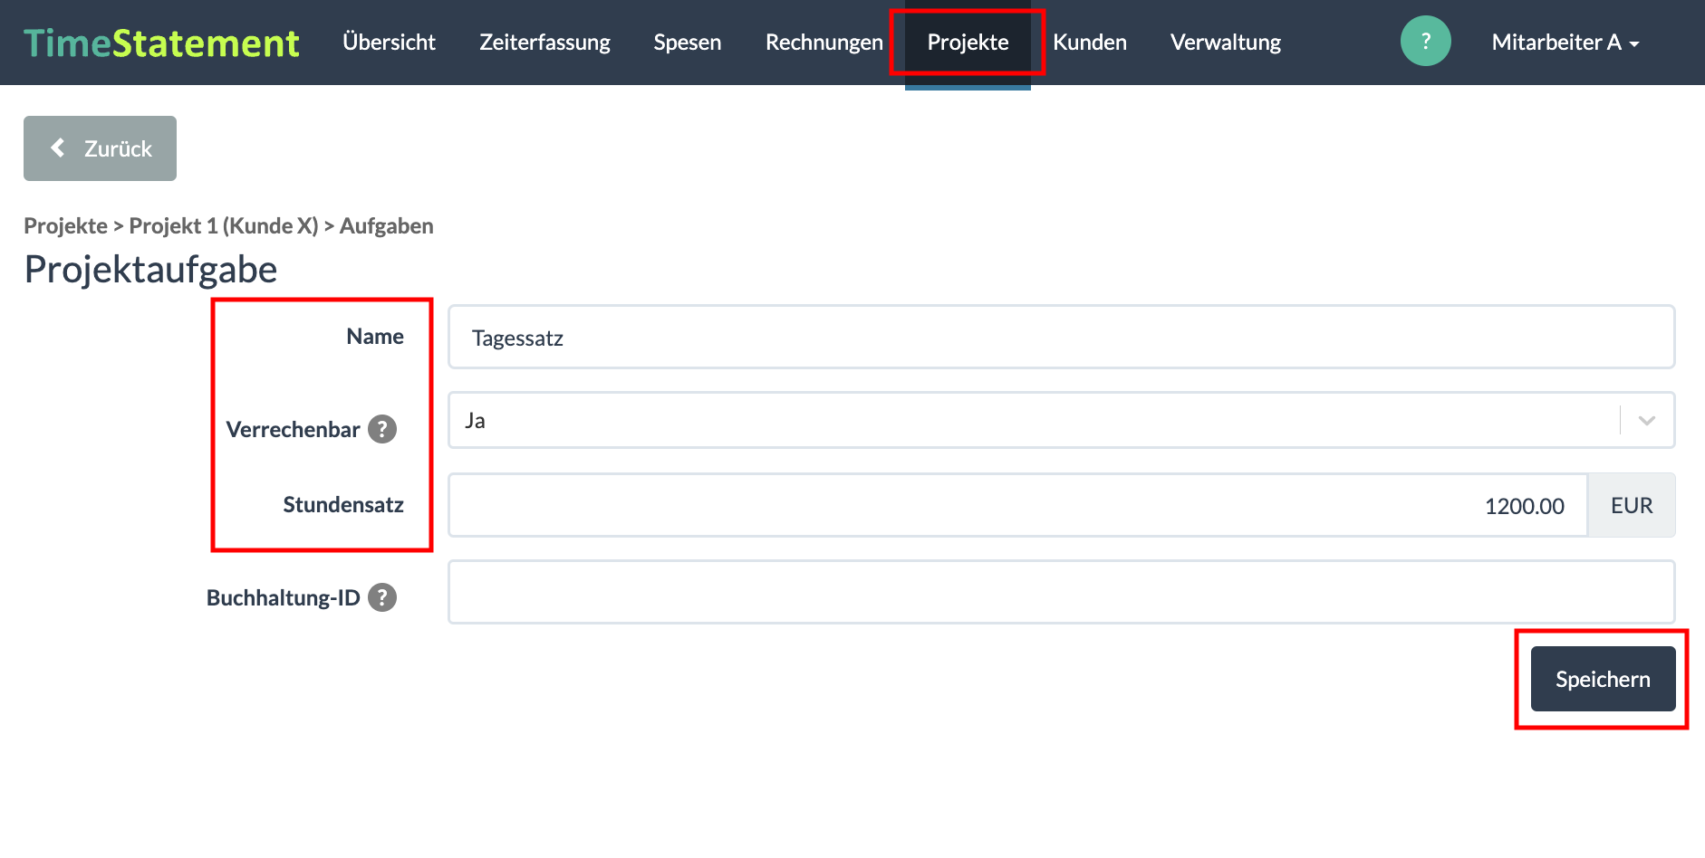The height and width of the screenshot is (858, 1705).
Task: Expand the Mitarbeiter A user dropdown
Action: (x=1565, y=43)
